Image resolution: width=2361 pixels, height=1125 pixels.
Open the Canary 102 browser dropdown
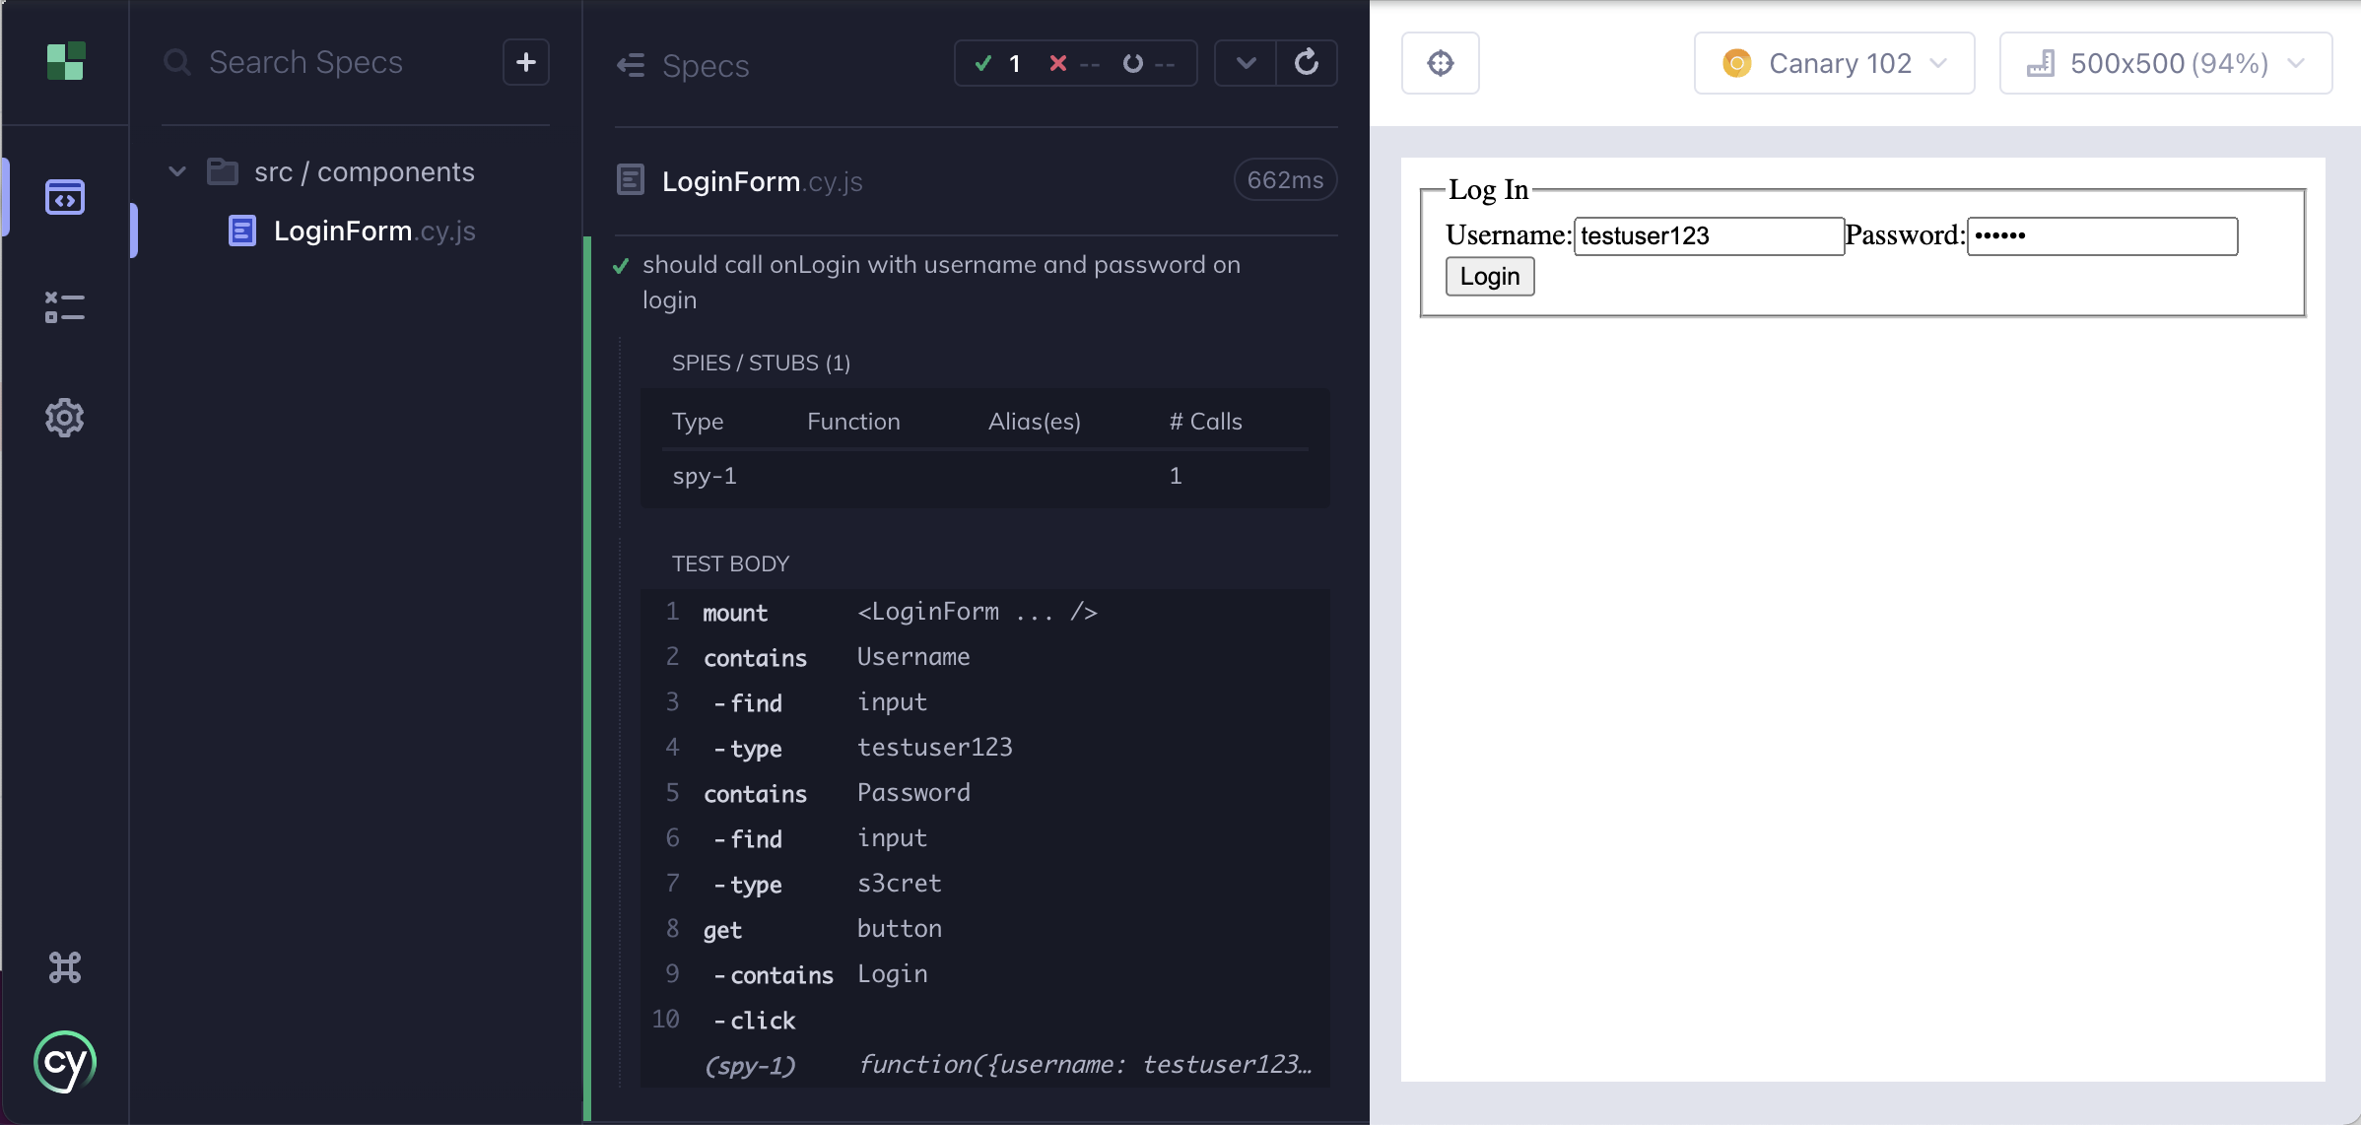pyautogui.click(x=1834, y=63)
